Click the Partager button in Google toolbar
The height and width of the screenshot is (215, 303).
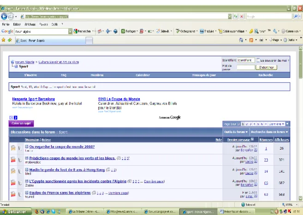[129, 31]
